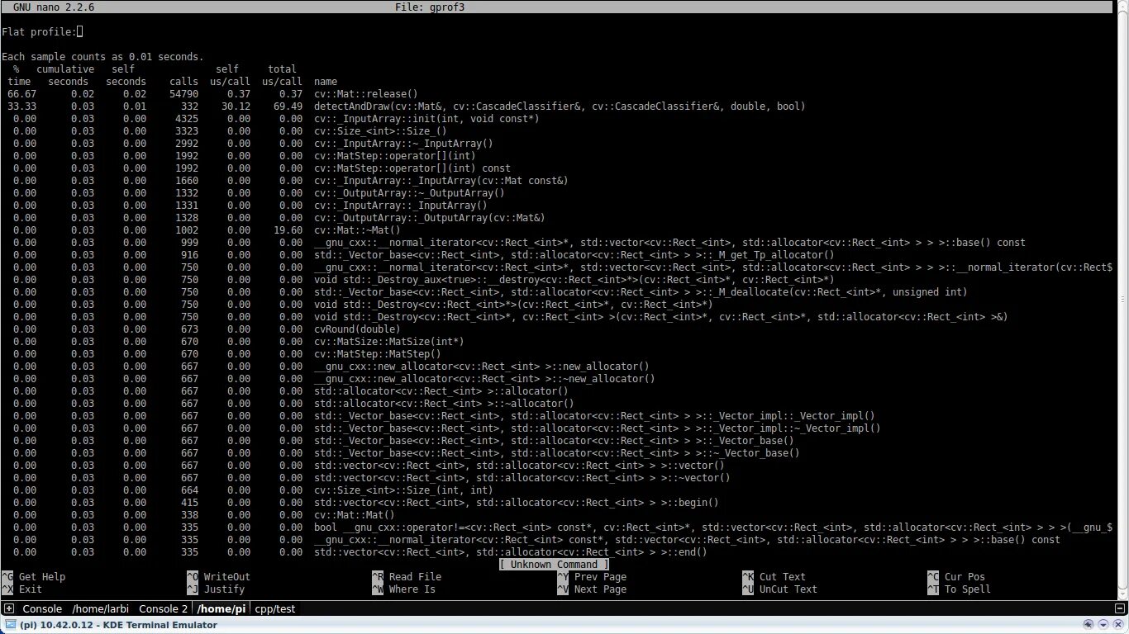Click the '[ Unknown Command ]' status message
This screenshot has width=1129, height=634.
tap(554, 565)
